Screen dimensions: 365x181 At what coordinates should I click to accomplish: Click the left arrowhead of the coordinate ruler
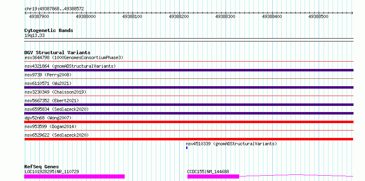[x=25, y=13]
